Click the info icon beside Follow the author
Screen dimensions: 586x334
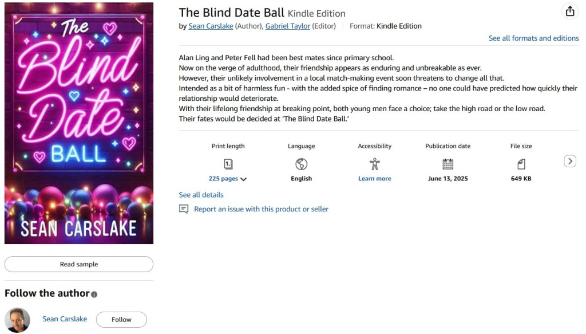[94, 294]
